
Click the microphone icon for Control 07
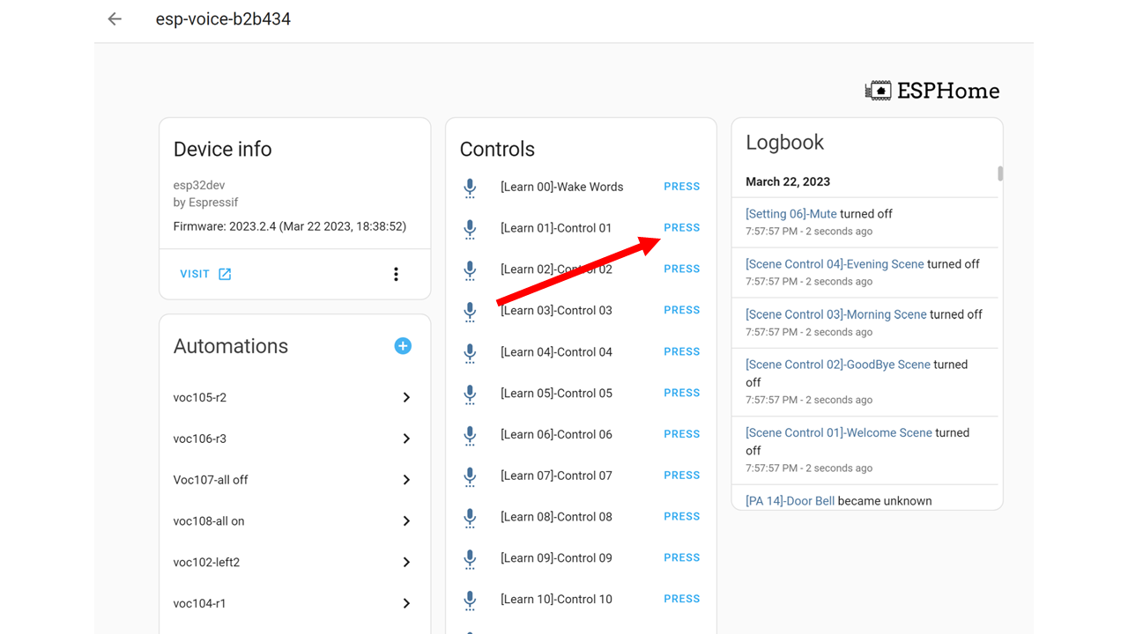(x=470, y=476)
